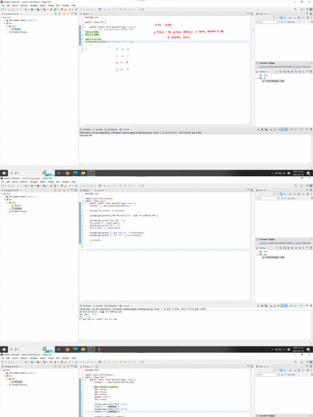Click the Save icon in ttt.java window toolbar
The width and height of the screenshot is (313, 417).
coord(9,9)
